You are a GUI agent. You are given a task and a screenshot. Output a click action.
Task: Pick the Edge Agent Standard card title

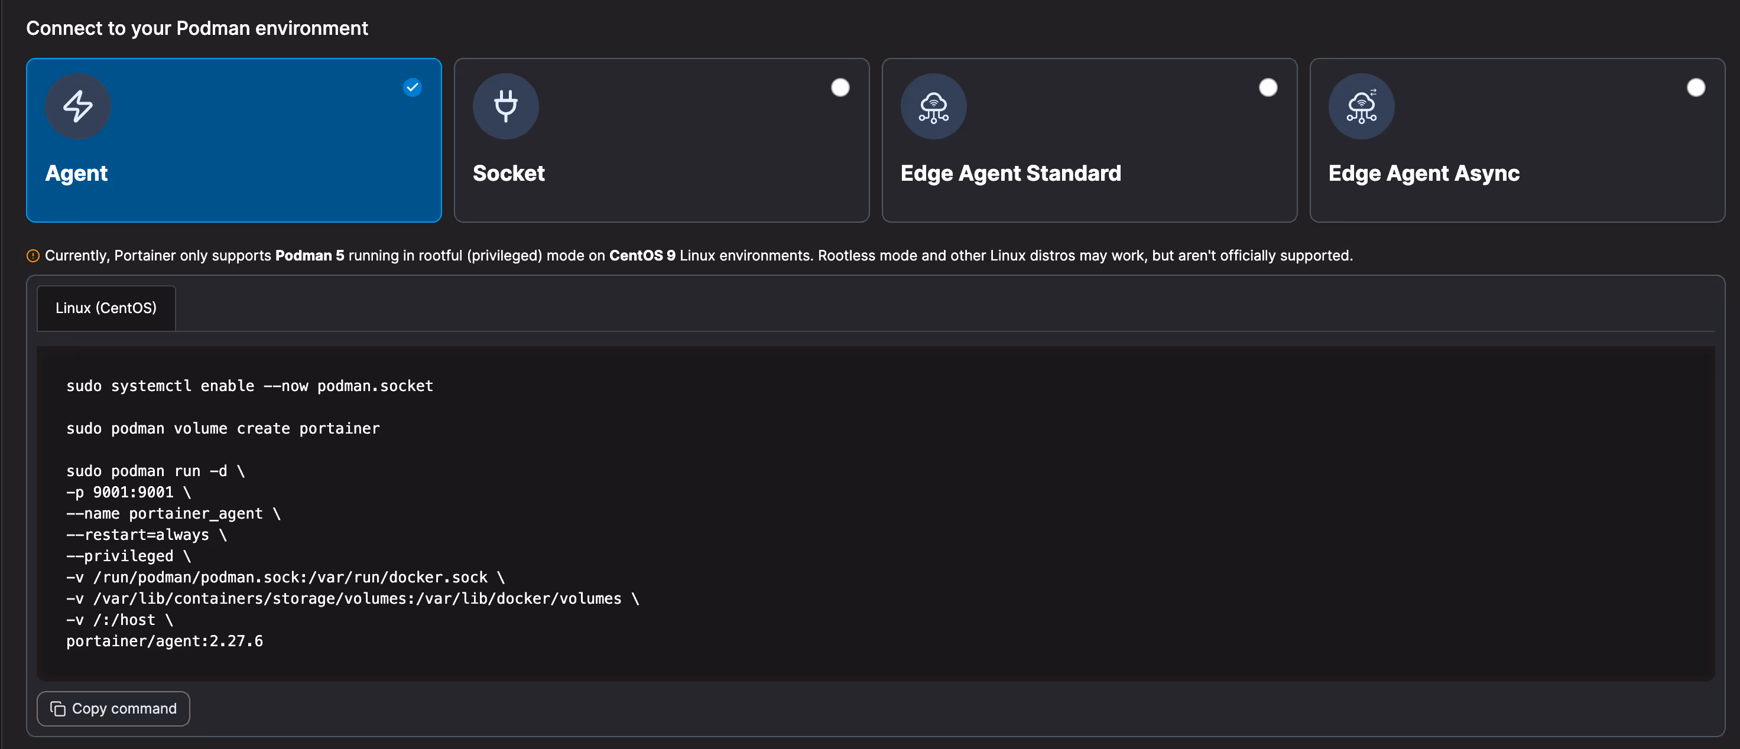(1011, 174)
